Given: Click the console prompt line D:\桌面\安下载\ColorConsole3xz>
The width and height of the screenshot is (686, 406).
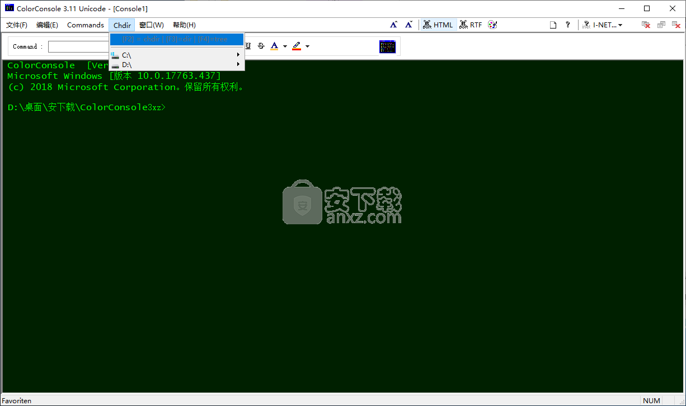Looking at the screenshot, I should click(87, 107).
